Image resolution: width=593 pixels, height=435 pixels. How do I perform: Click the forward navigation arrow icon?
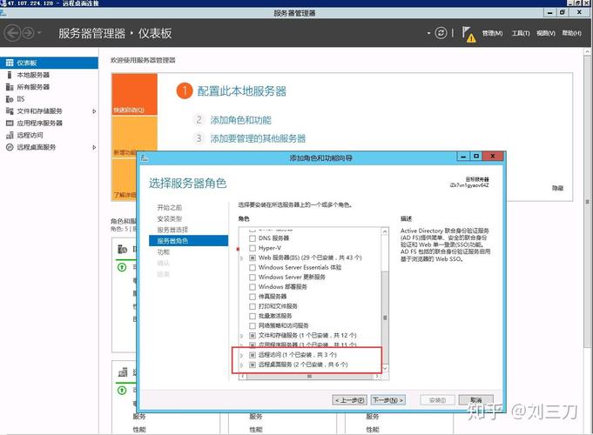[x=28, y=33]
